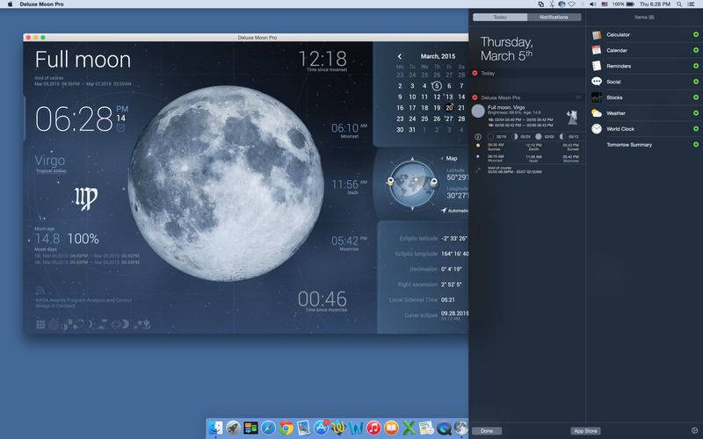This screenshot has width=703, height=439.
Task: Open App Store from the Dock
Action: tap(321, 428)
